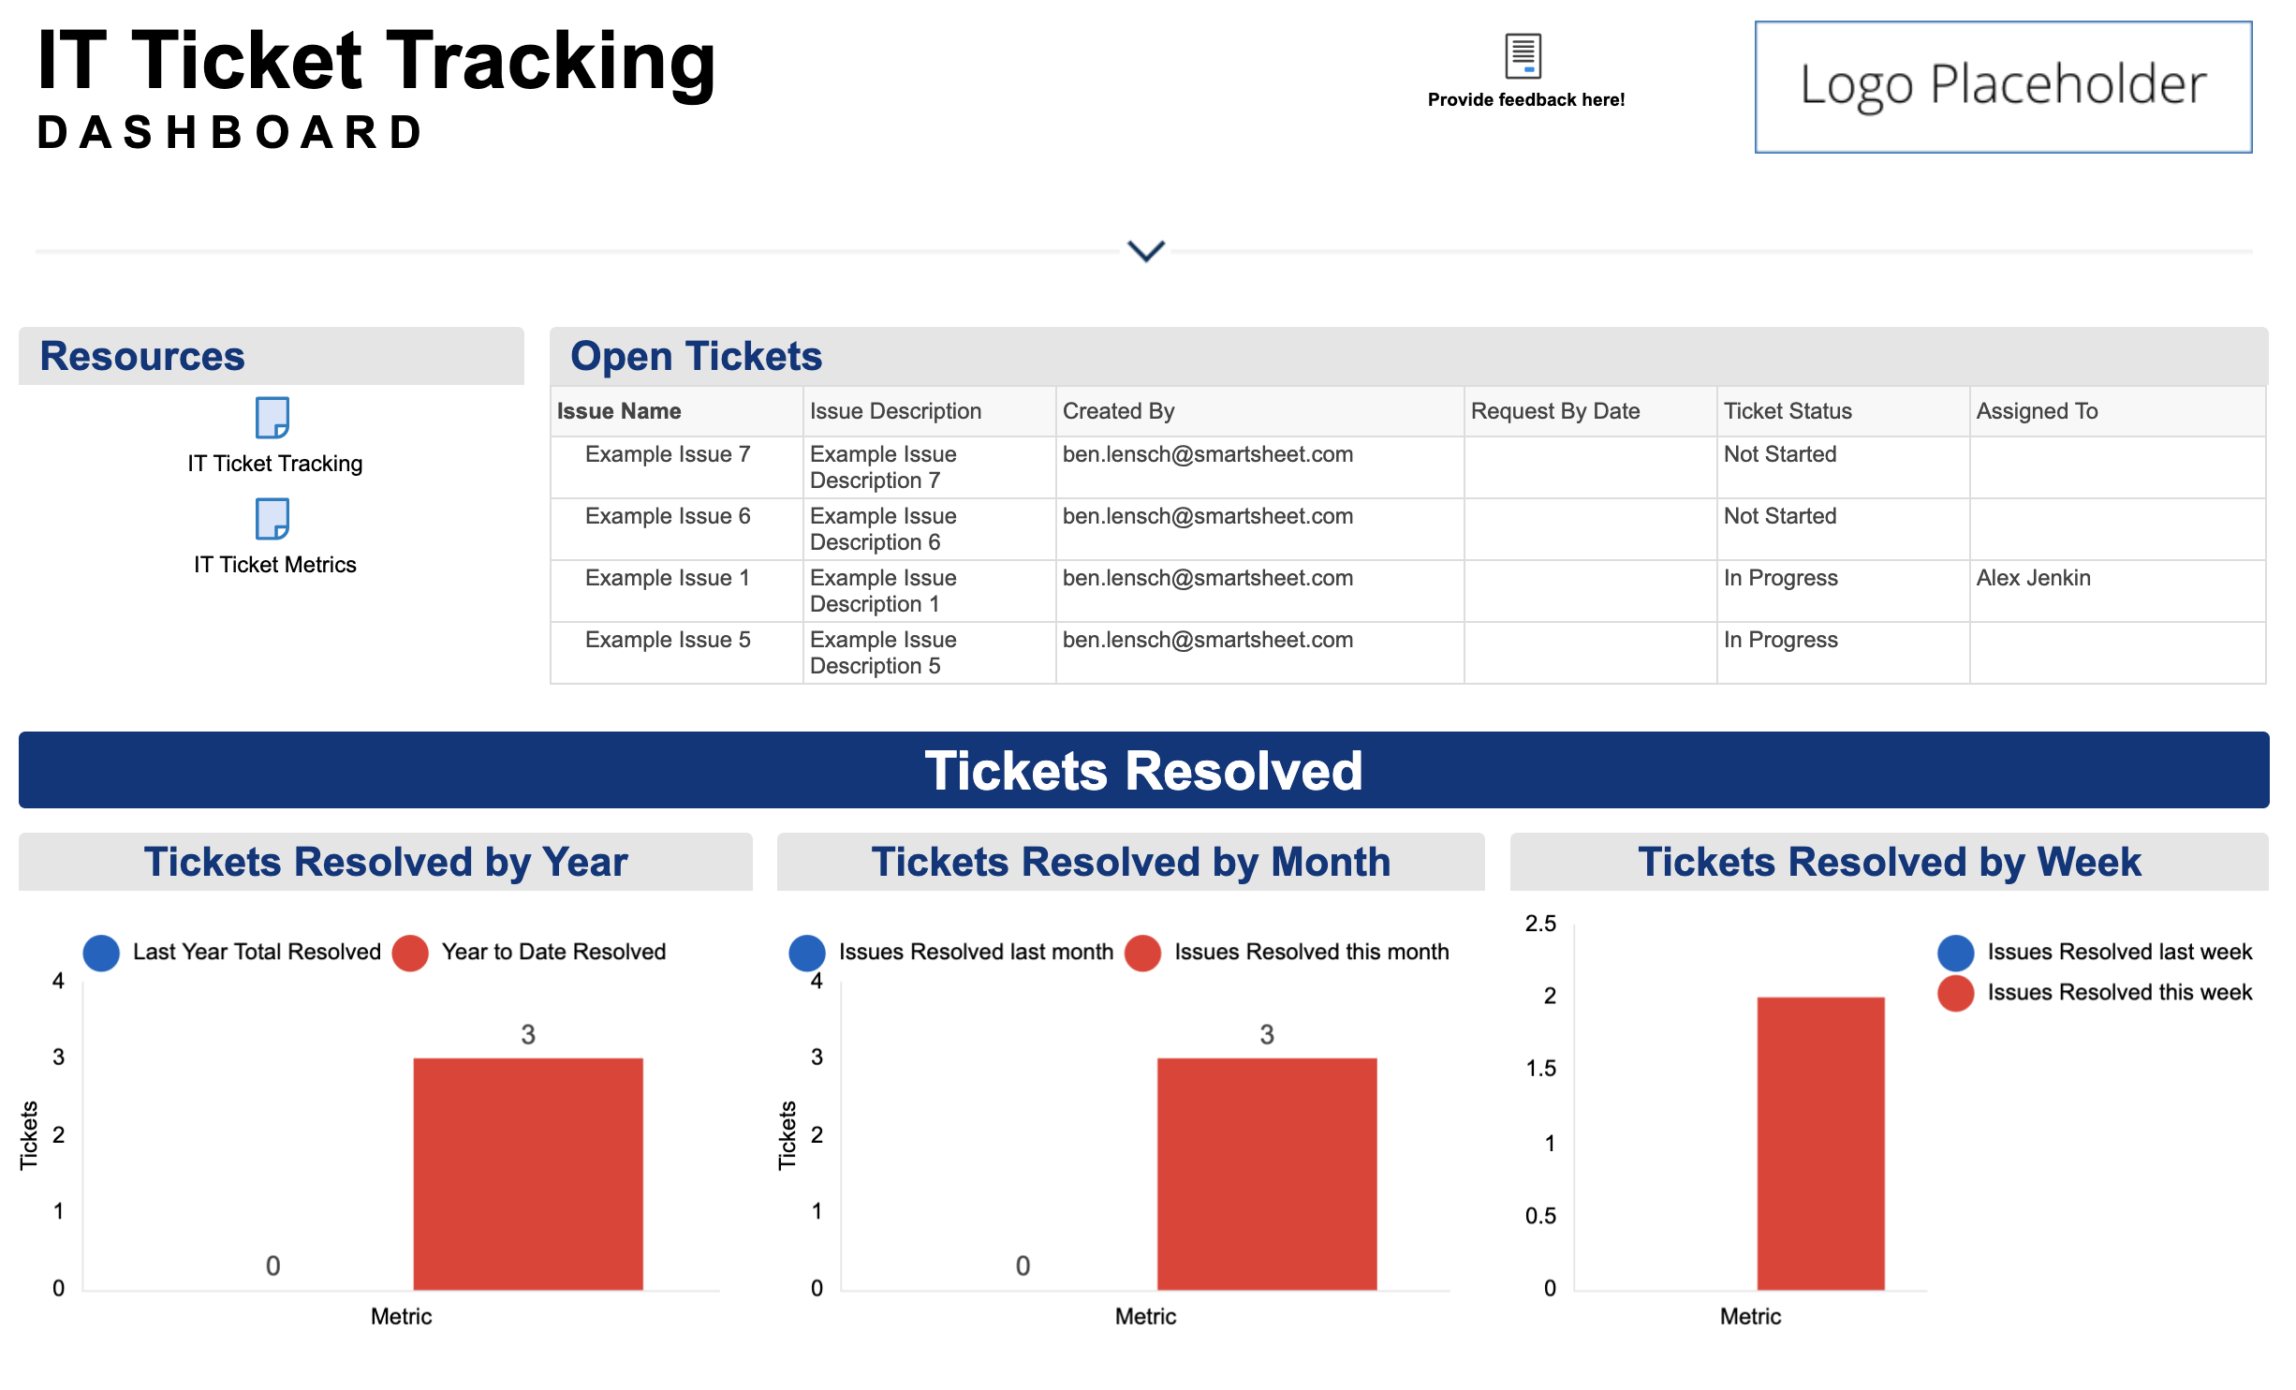The width and height of the screenshot is (2296, 1390).
Task: Toggle Issues Resolved this month legend dot
Action: tap(1142, 953)
